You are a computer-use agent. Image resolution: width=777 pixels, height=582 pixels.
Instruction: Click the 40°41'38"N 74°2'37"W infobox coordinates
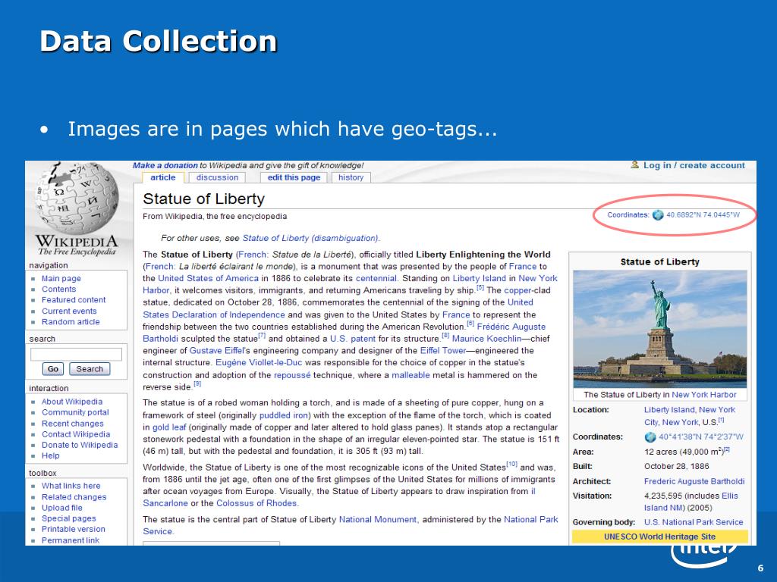(700, 437)
